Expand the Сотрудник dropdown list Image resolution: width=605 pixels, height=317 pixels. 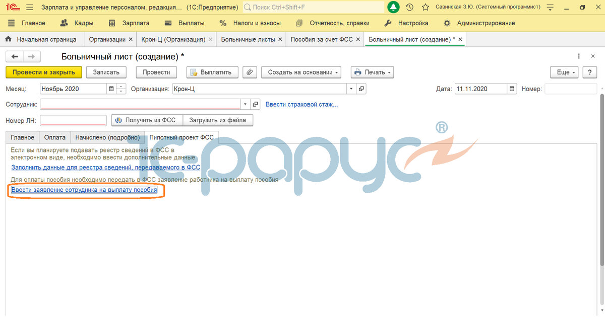click(246, 104)
